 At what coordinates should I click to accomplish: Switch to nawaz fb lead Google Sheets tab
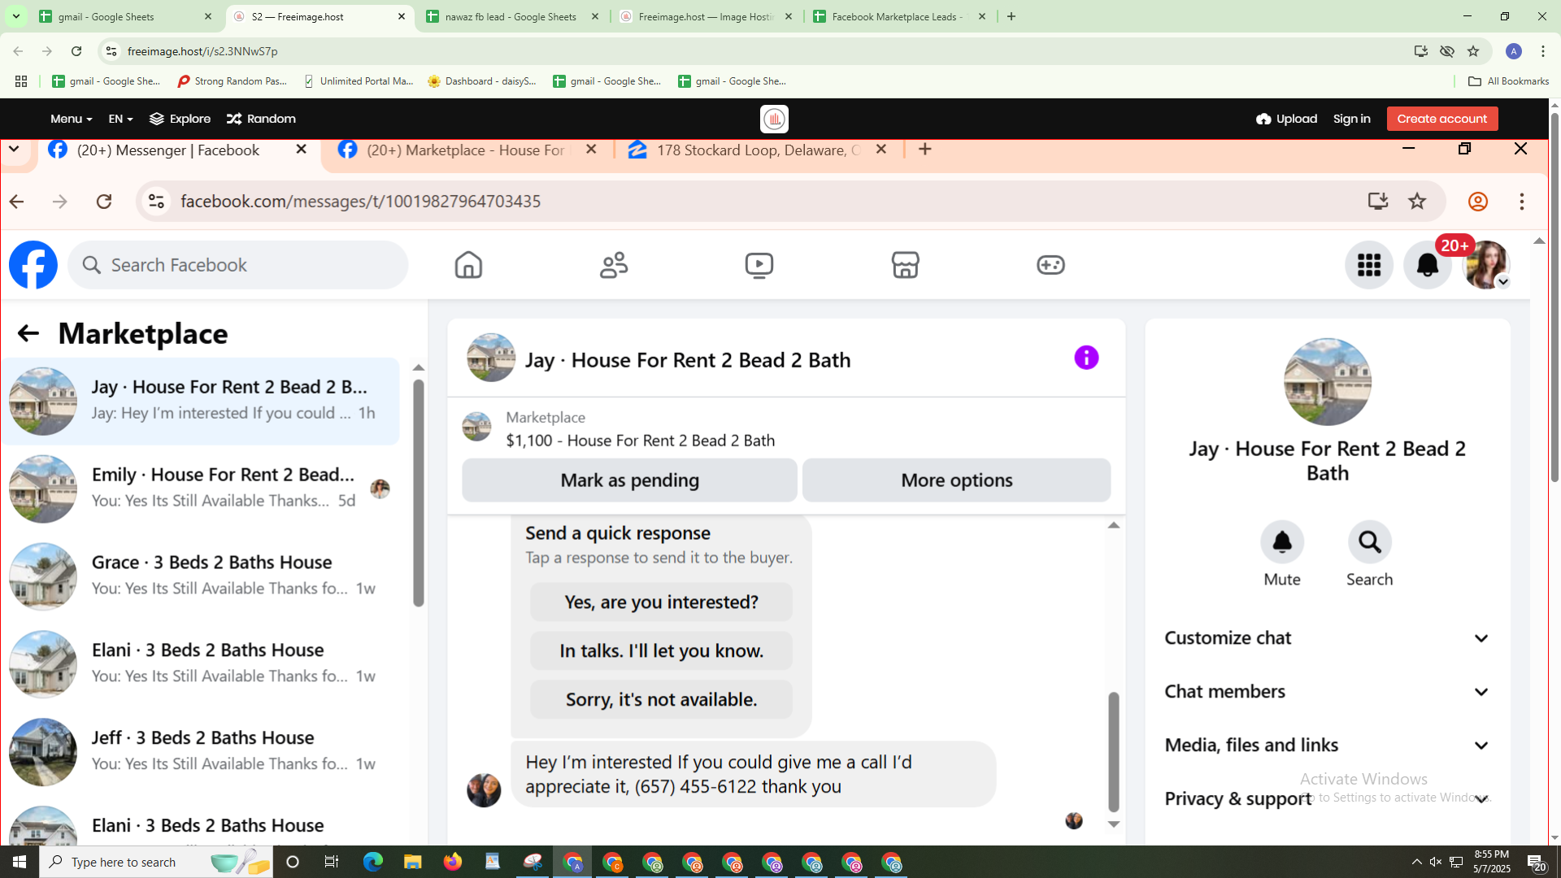coord(511,16)
